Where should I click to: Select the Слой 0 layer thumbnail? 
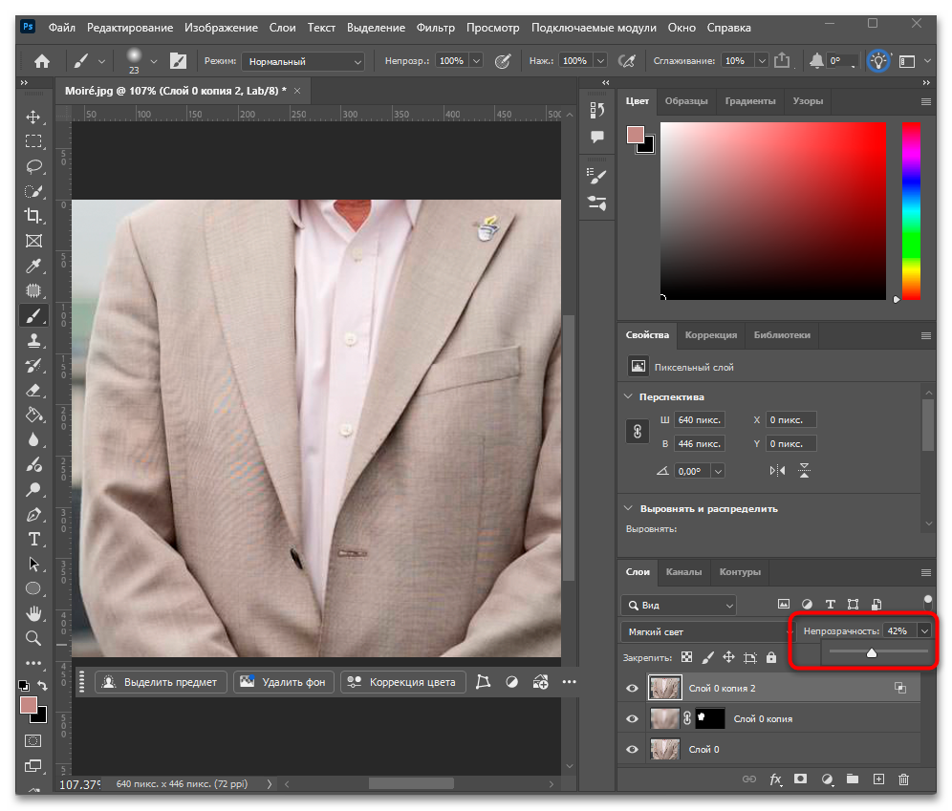pos(664,749)
